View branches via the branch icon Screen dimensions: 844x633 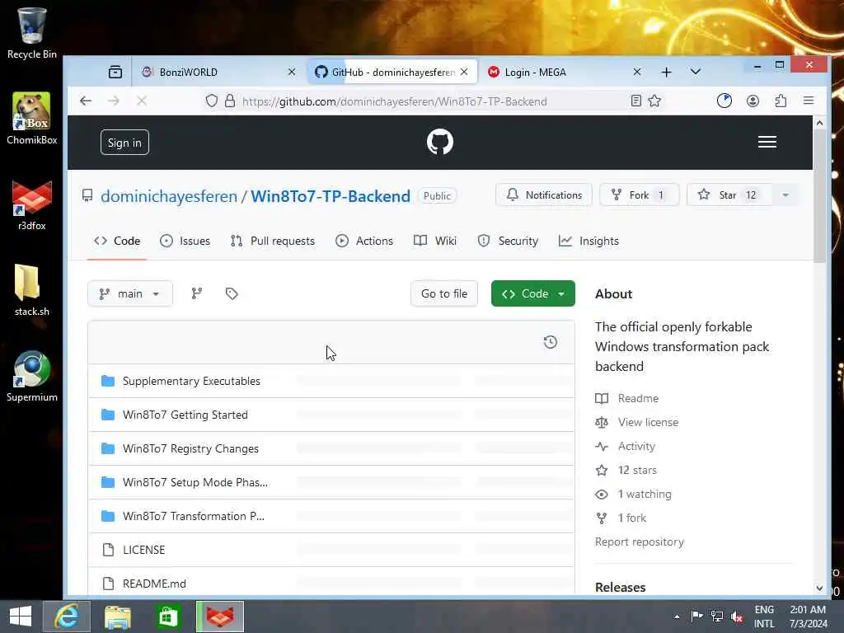[x=197, y=293]
